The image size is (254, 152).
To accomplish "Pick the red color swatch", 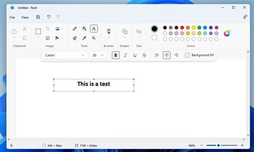I will [x=182, y=27].
